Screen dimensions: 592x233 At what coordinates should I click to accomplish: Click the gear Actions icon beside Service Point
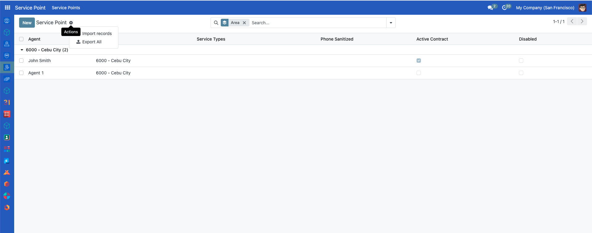(71, 23)
